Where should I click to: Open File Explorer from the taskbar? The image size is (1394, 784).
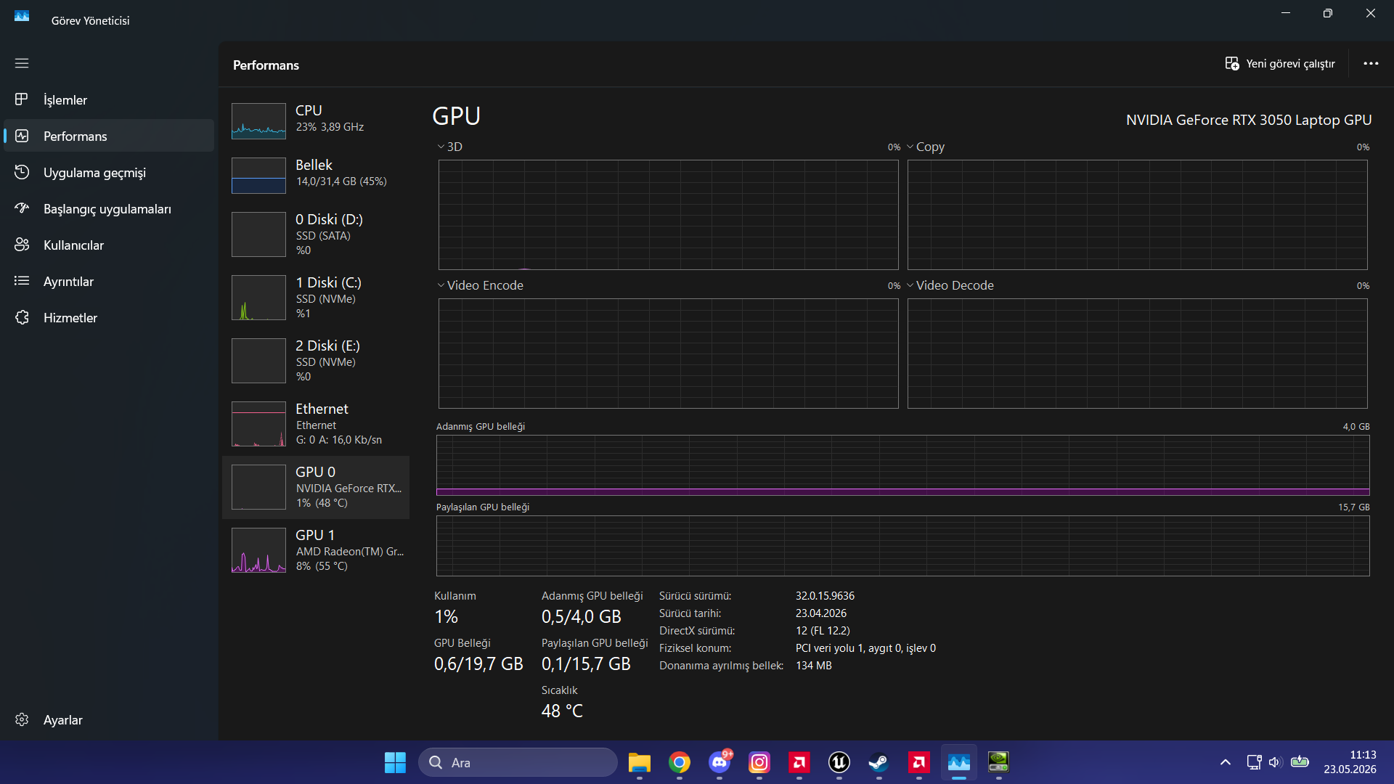(x=639, y=762)
